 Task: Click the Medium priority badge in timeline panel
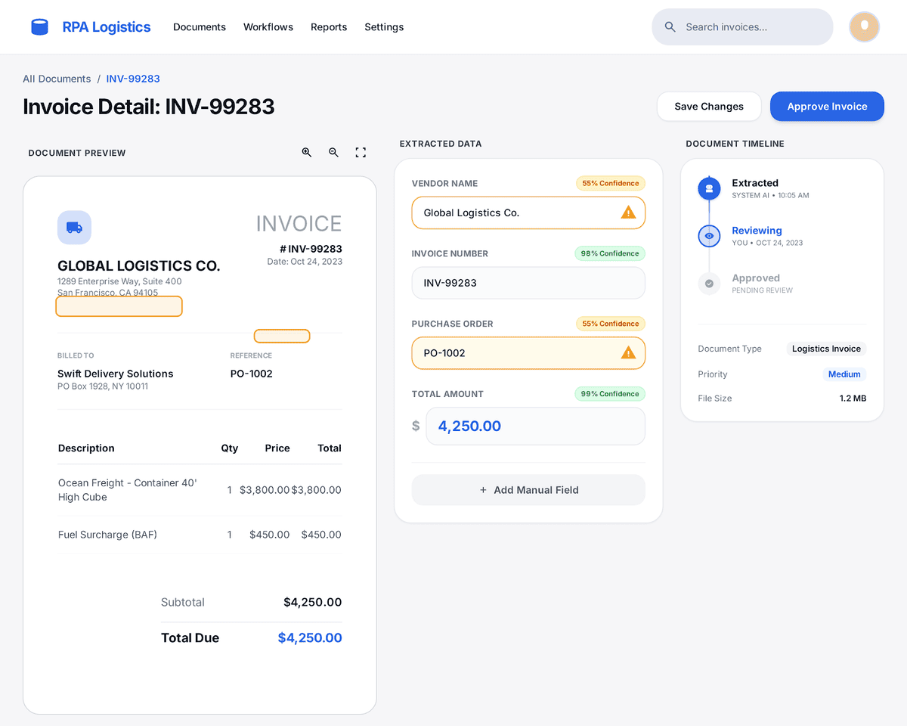coord(844,374)
